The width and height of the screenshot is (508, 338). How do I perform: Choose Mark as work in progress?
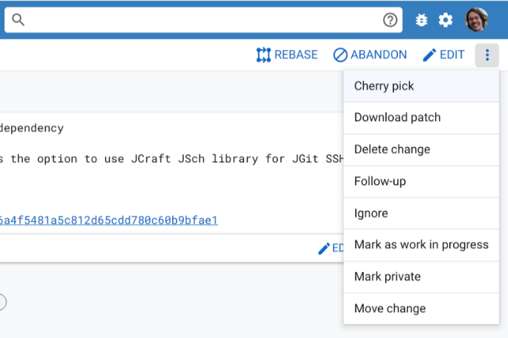pos(421,245)
